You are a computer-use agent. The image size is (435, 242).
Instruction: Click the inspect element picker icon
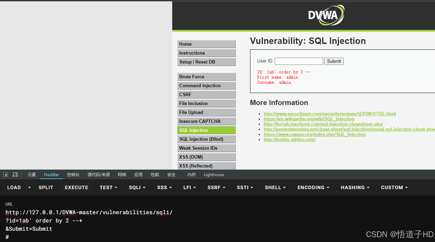(5, 175)
